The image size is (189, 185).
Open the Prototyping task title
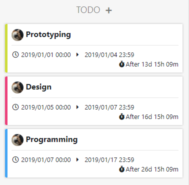[x=48, y=35]
